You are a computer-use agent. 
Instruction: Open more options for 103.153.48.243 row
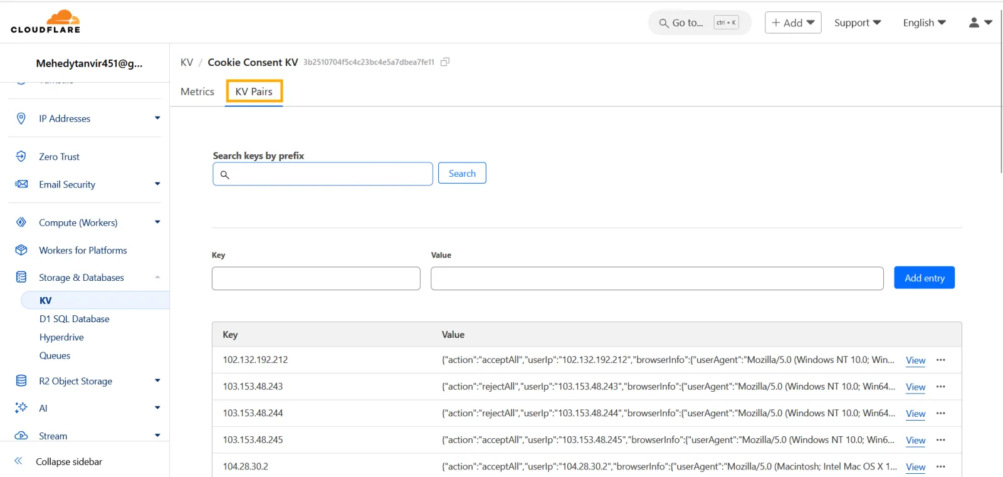point(940,387)
